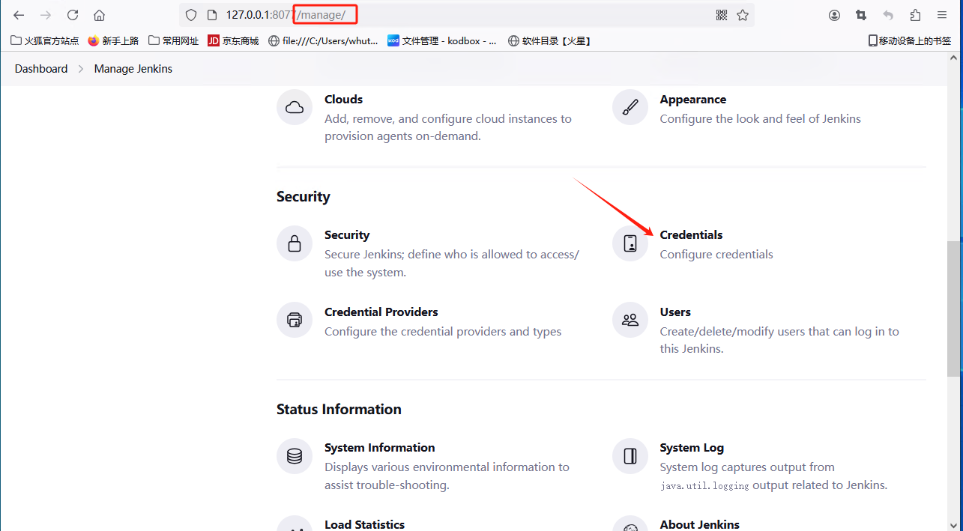963x531 pixels.
Task: Open the Users management link
Action: click(x=675, y=312)
